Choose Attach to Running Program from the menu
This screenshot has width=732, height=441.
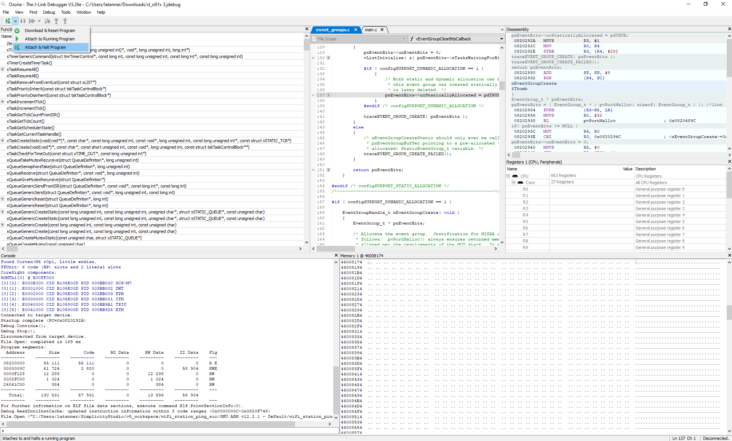click(x=50, y=38)
